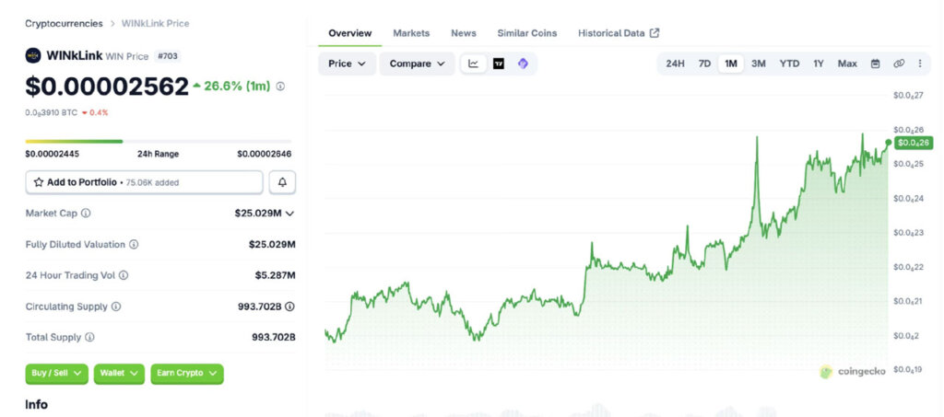
Task: Click Add to Portfolio button
Action: click(144, 182)
